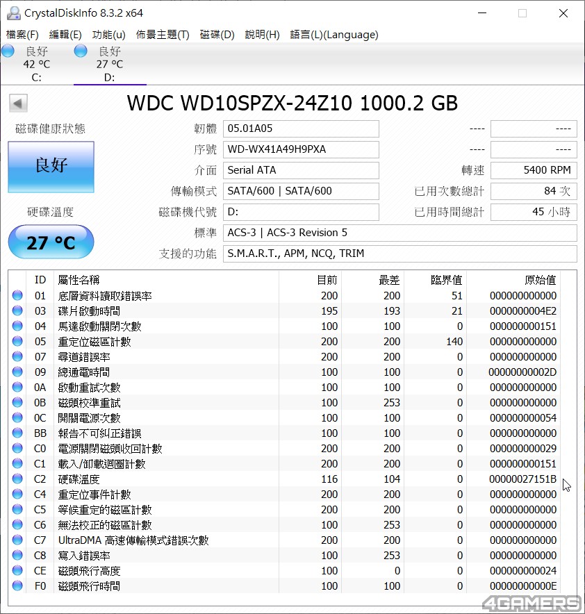
Task: Open the 編輯(E) menu
Action: (65, 35)
